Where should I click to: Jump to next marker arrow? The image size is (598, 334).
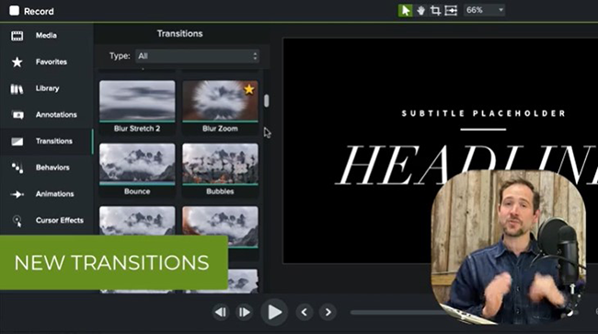click(328, 312)
